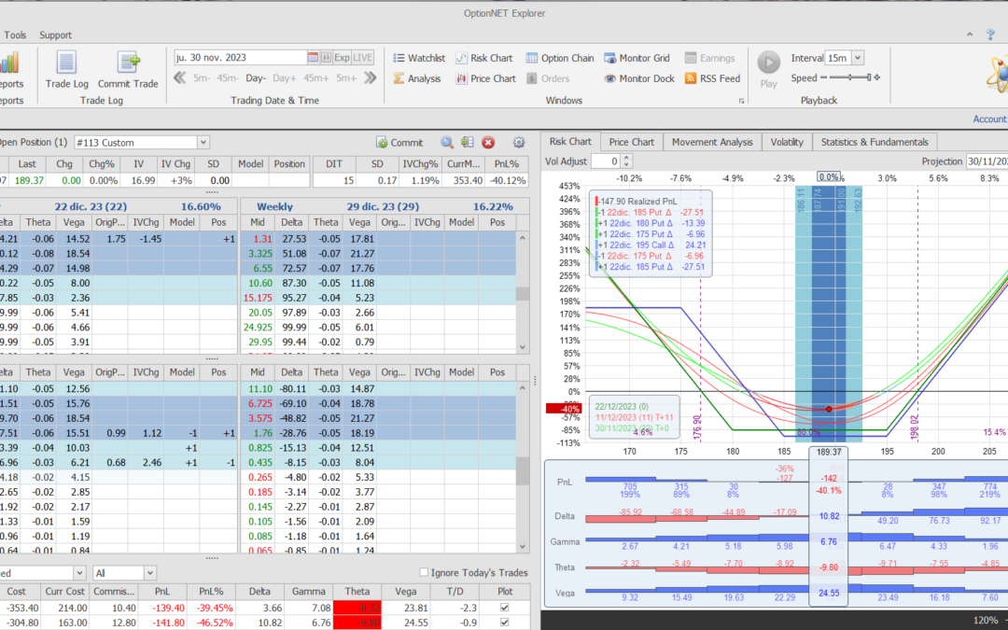Open the Interval 15m dropdown
Viewport: 1008px width, 630px height.
[x=857, y=58]
